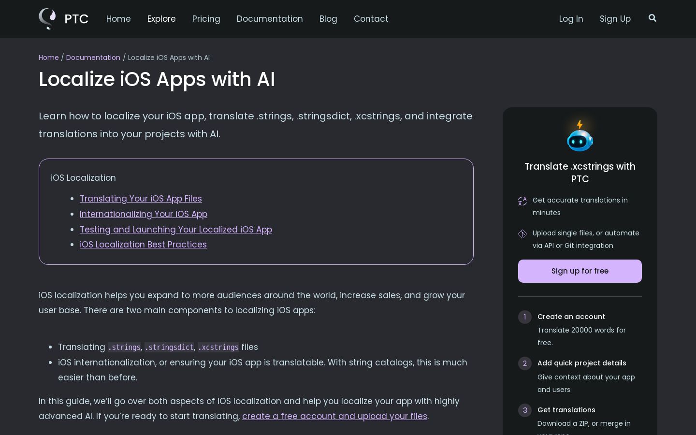Click the Sign up for free button
Screen dimensions: 696x435
coord(580,271)
